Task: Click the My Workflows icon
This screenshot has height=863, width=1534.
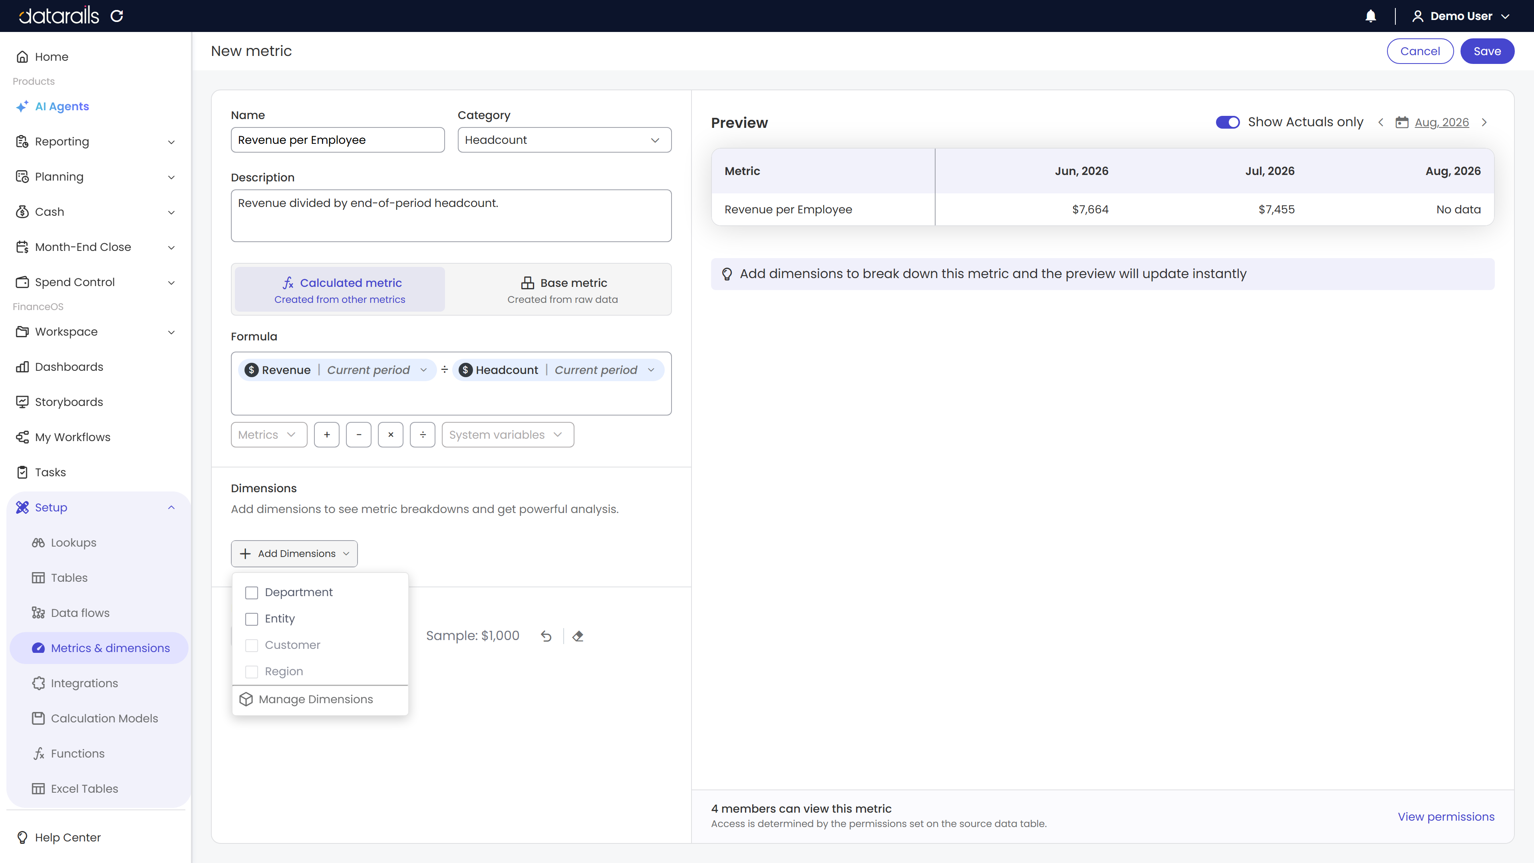Action: click(22, 437)
